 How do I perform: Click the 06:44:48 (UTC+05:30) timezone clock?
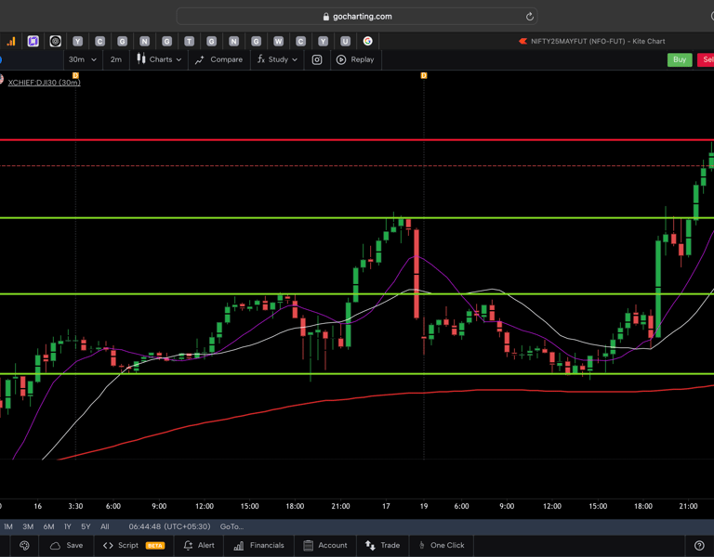pyautogui.click(x=169, y=526)
